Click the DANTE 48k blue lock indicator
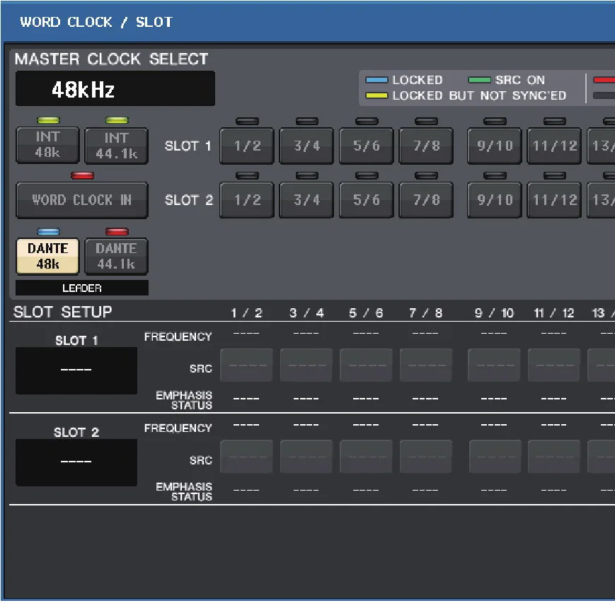Image resolution: width=615 pixels, height=603 pixels. [x=48, y=232]
